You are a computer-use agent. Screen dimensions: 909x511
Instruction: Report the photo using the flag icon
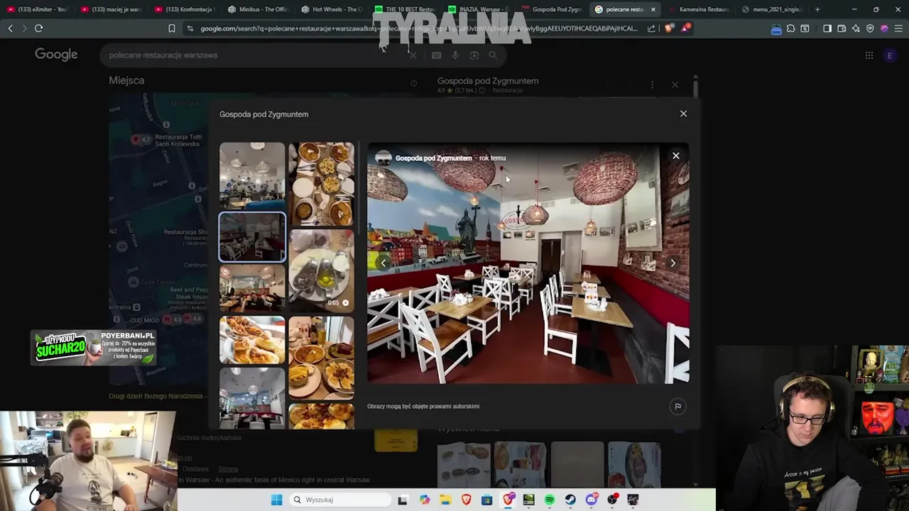pos(677,406)
